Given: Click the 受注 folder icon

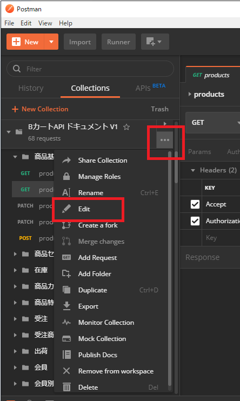Looking at the screenshot, I should (25, 319).
